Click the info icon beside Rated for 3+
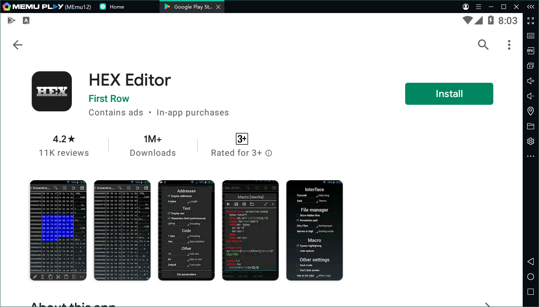Viewport: 539px width, 307px height. (x=268, y=153)
